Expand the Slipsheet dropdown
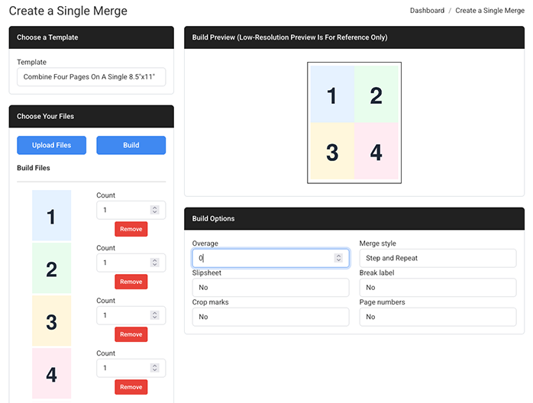533x403 pixels. coord(270,288)
